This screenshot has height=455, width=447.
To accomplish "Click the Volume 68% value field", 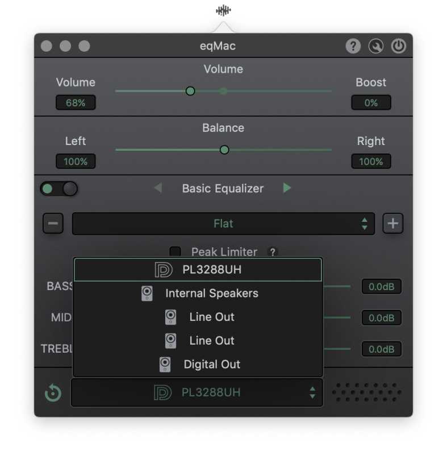I will [x=76, y=102].
